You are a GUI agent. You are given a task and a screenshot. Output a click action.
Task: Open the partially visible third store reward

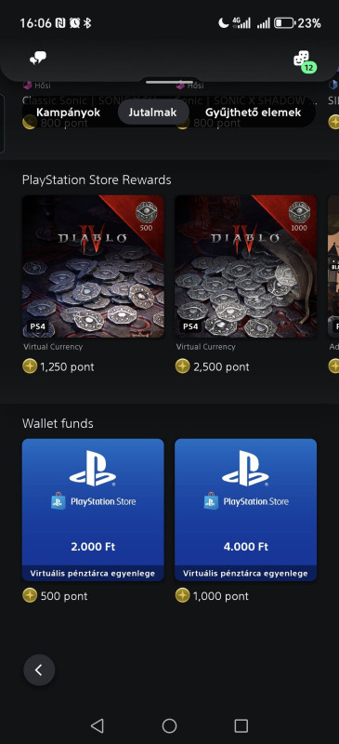(x=333, y=266)
